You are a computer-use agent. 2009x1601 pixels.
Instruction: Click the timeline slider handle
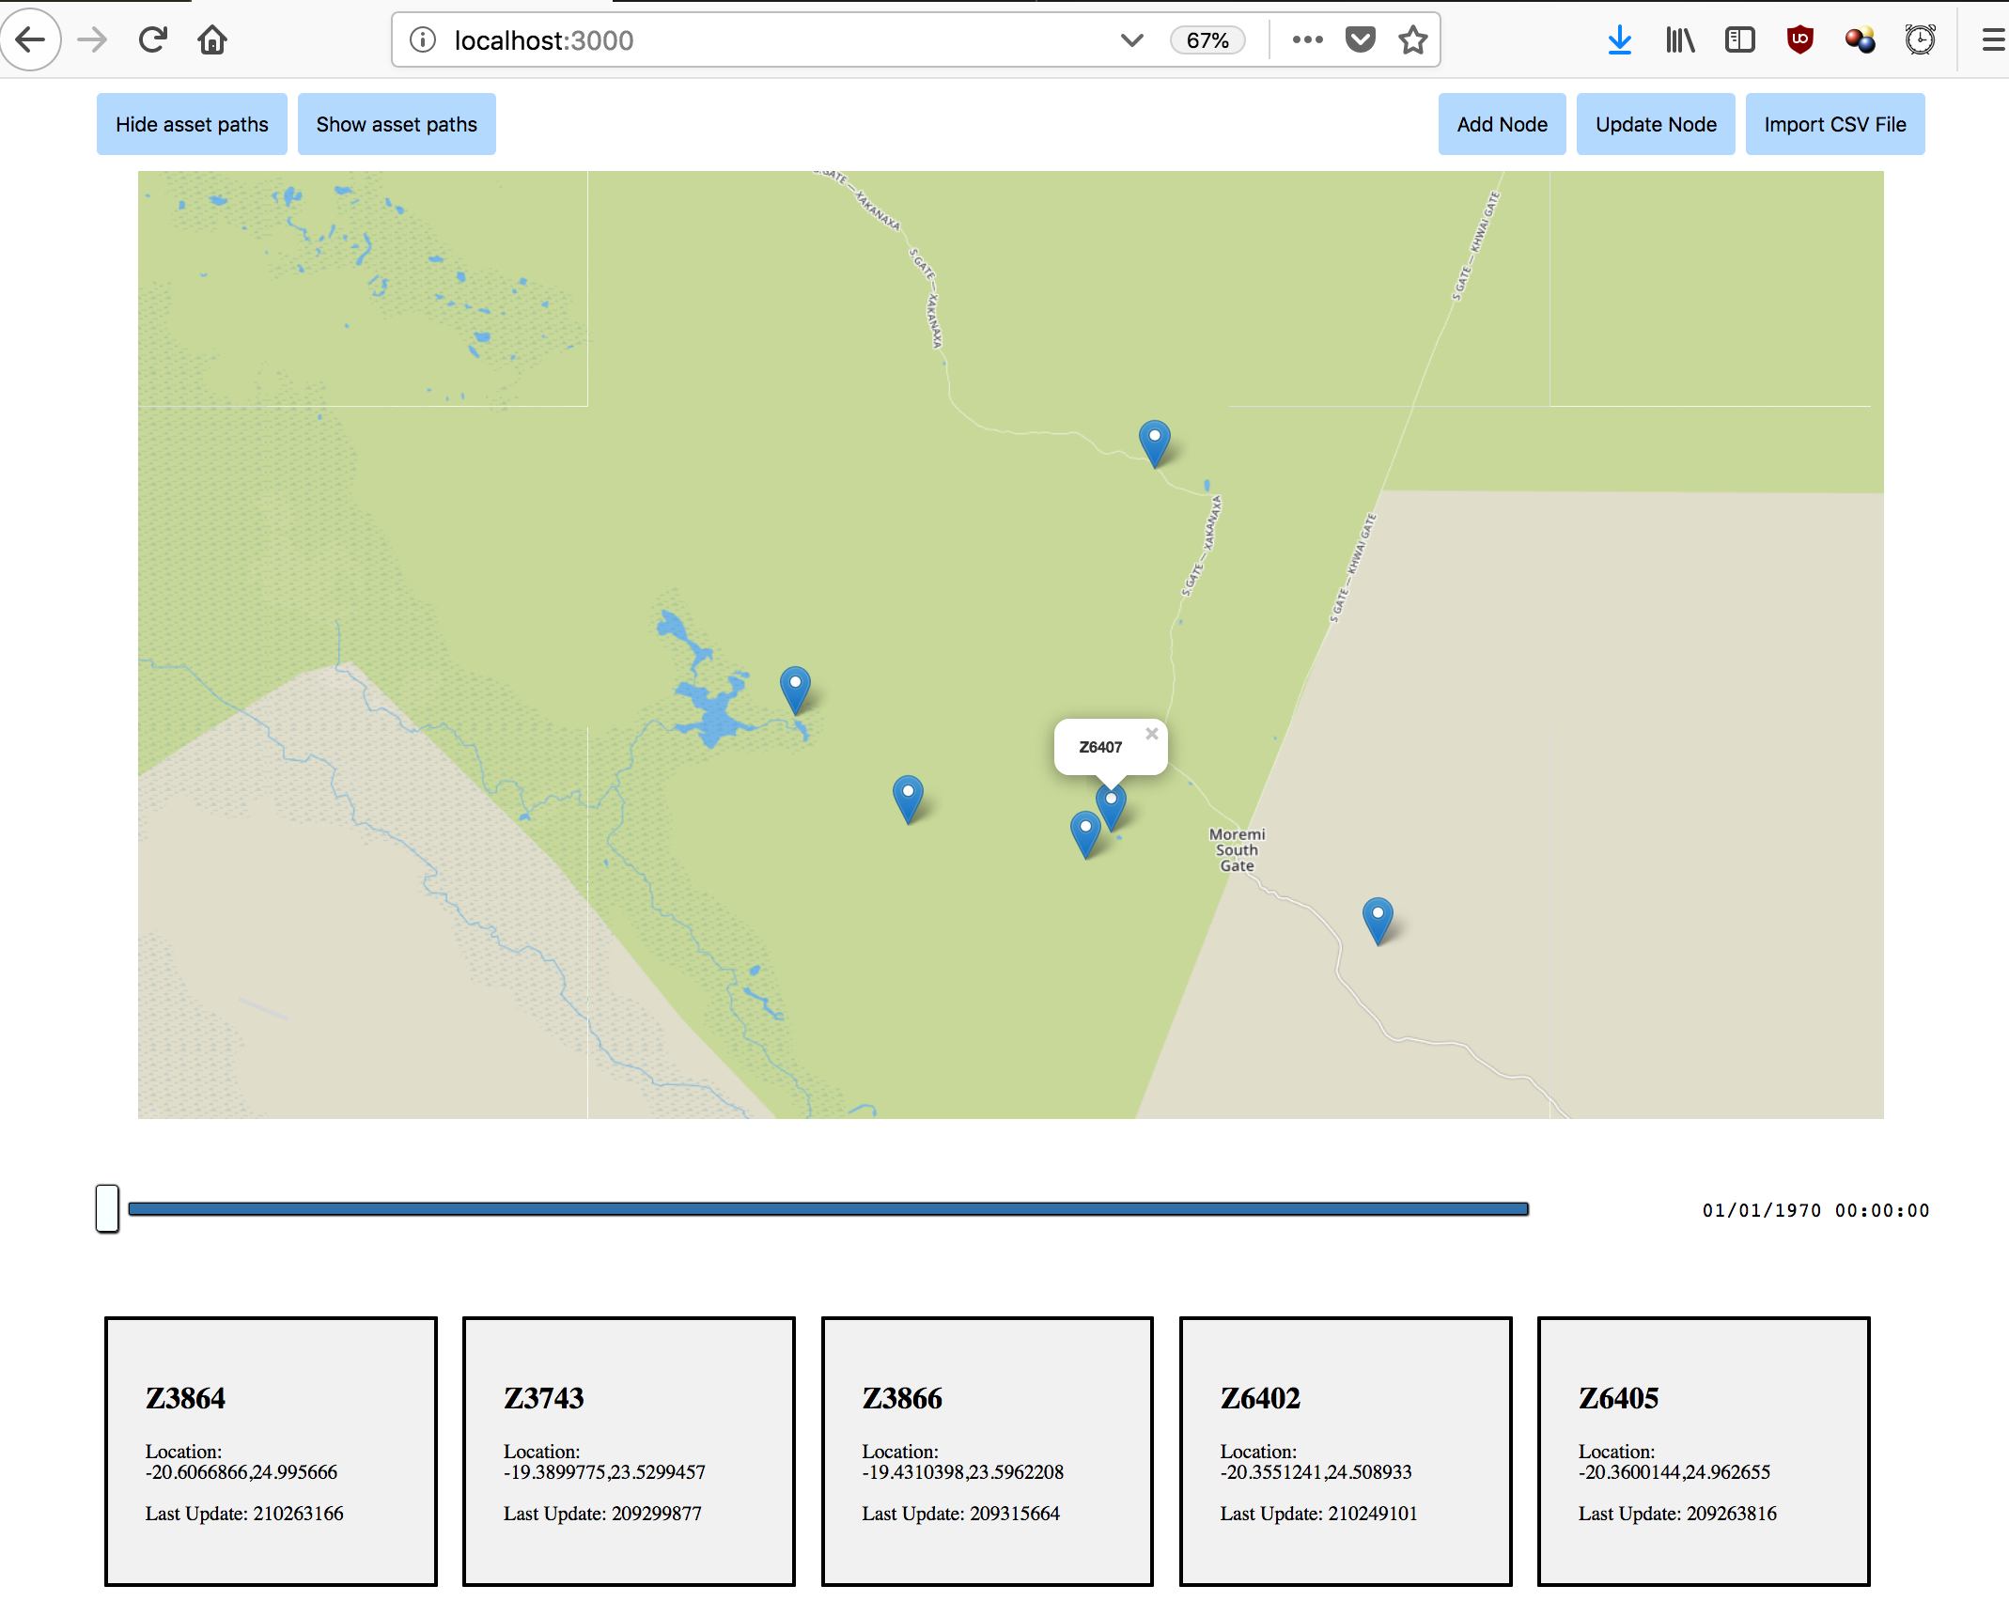107,1208
